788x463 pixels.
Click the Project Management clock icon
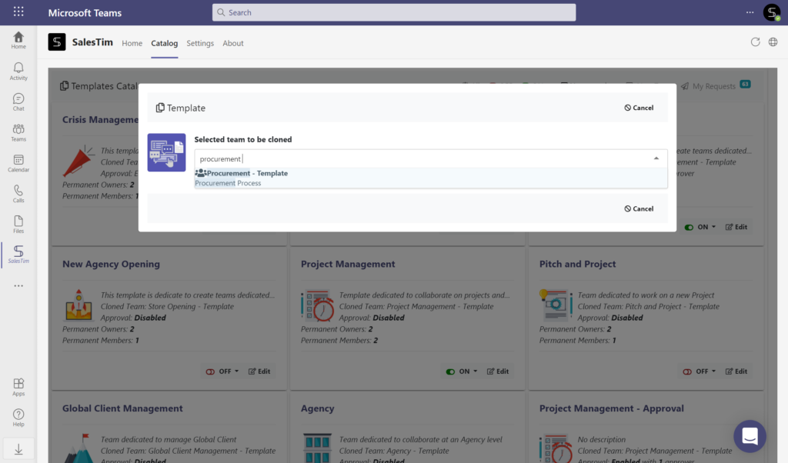pyautogui.click(x=318, y=305)
